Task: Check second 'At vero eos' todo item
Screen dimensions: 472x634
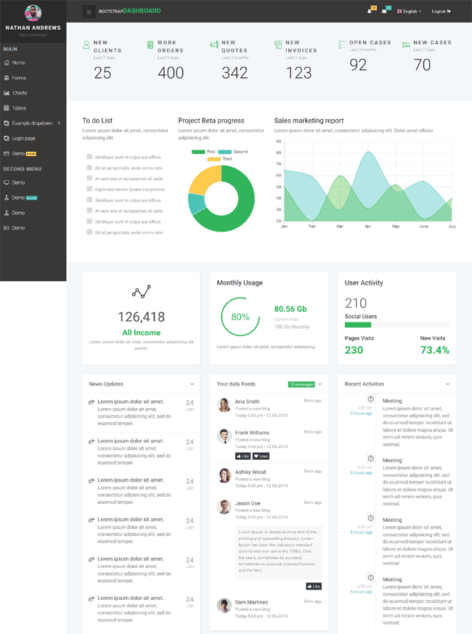Action: [89, 211]
